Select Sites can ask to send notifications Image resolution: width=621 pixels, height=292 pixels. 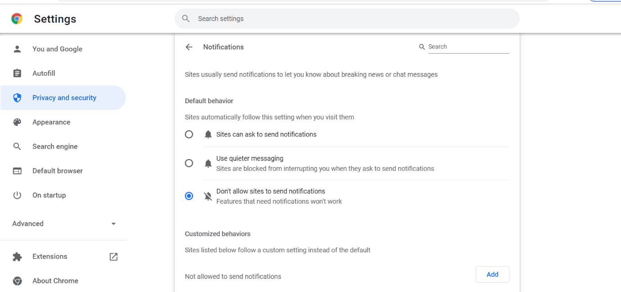tap(189, 134)
